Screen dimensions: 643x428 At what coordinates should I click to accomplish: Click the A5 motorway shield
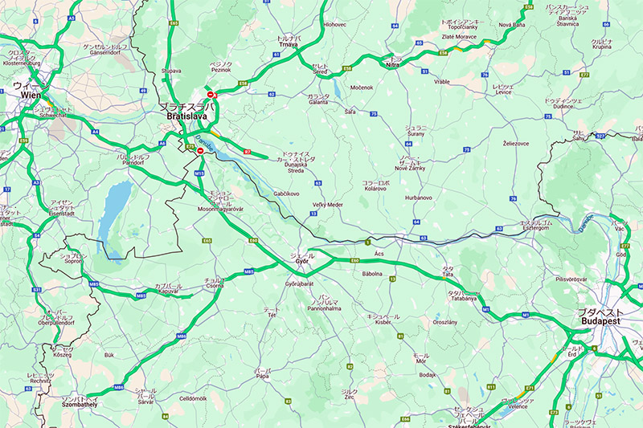coord(72,18)
